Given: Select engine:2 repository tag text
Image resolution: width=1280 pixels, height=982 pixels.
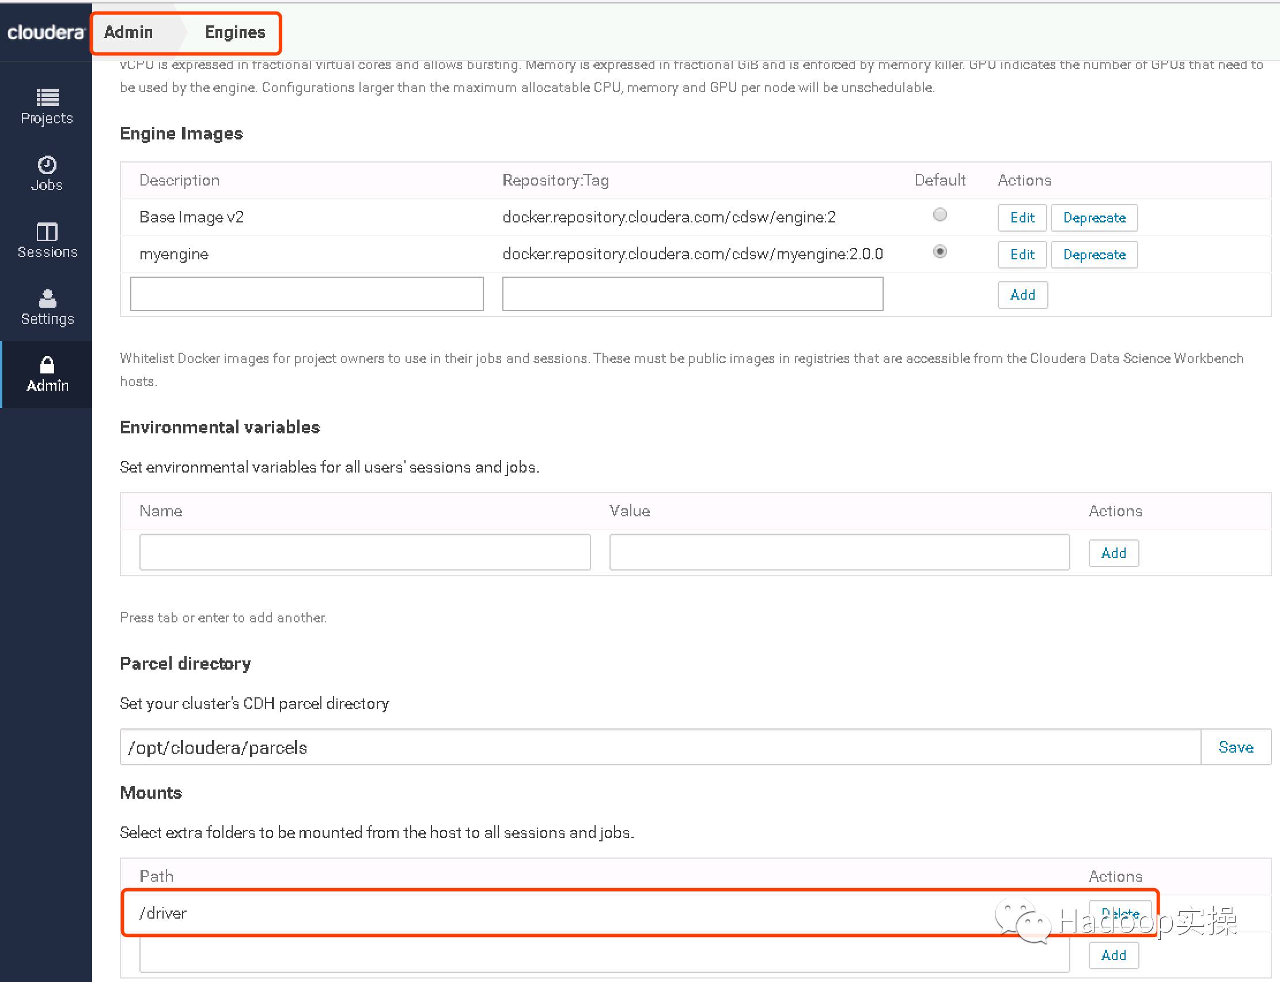Looking at the screenshot, I should tap(669, 217).
